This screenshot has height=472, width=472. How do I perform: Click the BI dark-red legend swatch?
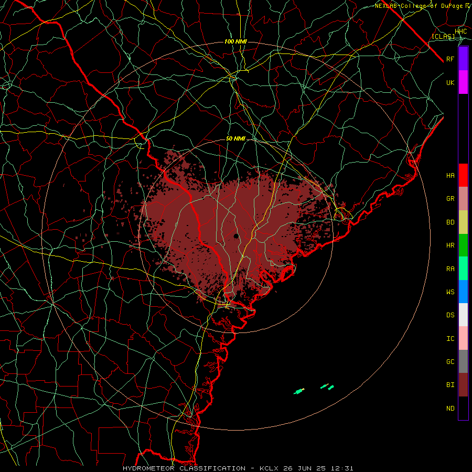[x=463, y=385]
